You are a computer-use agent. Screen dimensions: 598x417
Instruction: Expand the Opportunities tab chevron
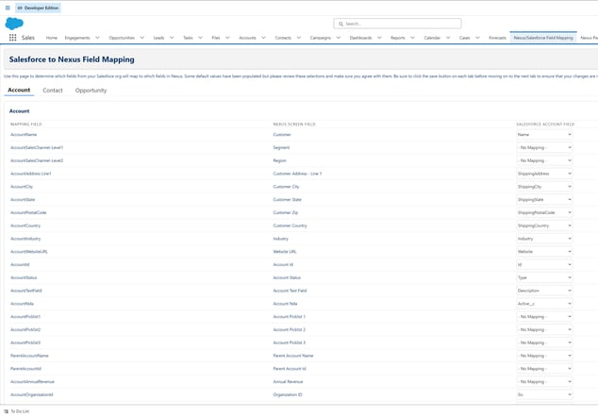[x=141, y=38]
